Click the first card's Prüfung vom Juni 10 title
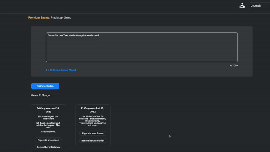The image size is (270, 152). (48, 110)
